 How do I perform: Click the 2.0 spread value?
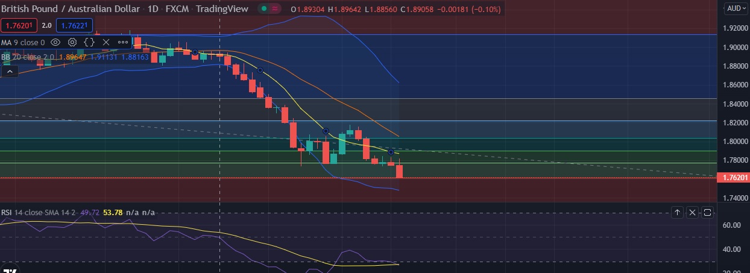click(46, 25)
